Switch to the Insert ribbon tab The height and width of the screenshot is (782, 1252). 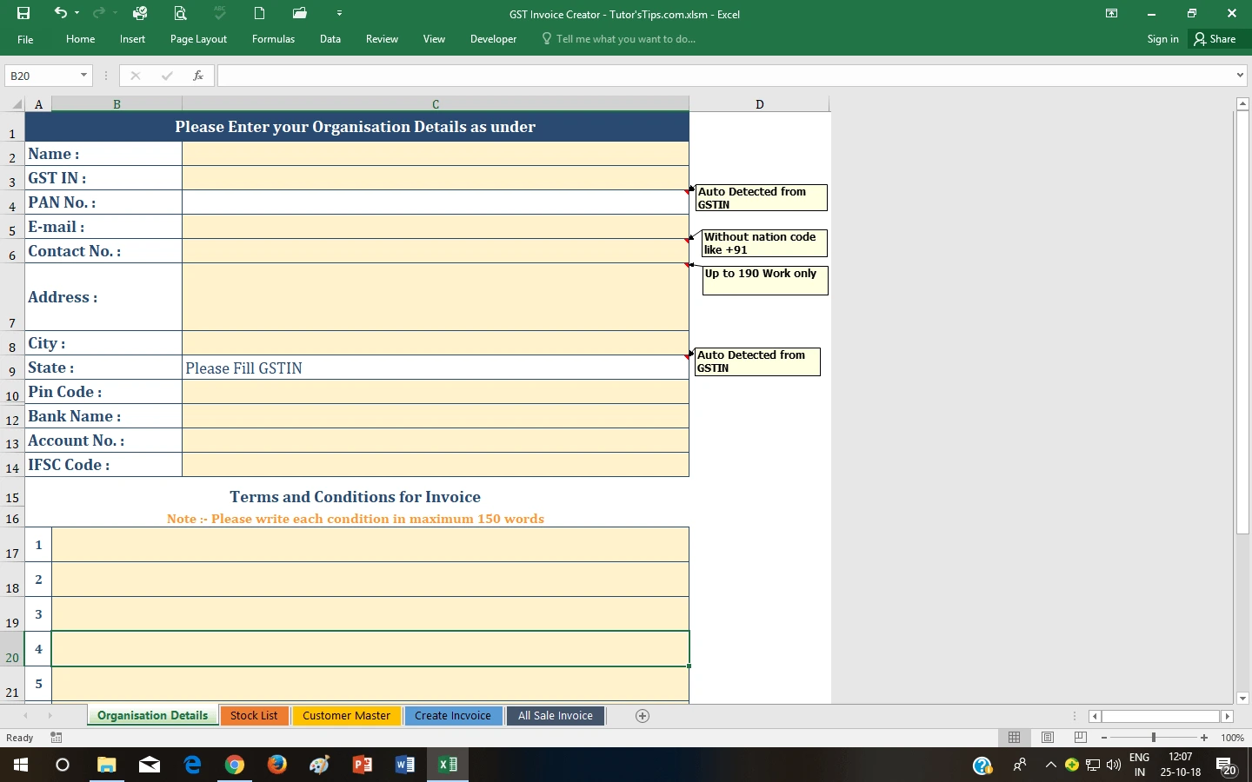pyautogui.click(x=132, y=39)
